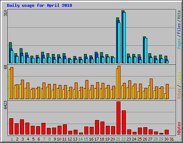Select day label "21" on the x-axis
183x143 pixels.
[x=118, y=139]
